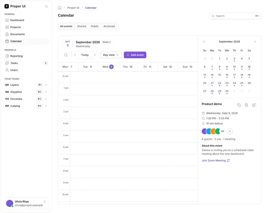Image resolution: width=267 pixels, height=213 pixels.
Task: Click the home breadcrumb icon
Action: 60,8
